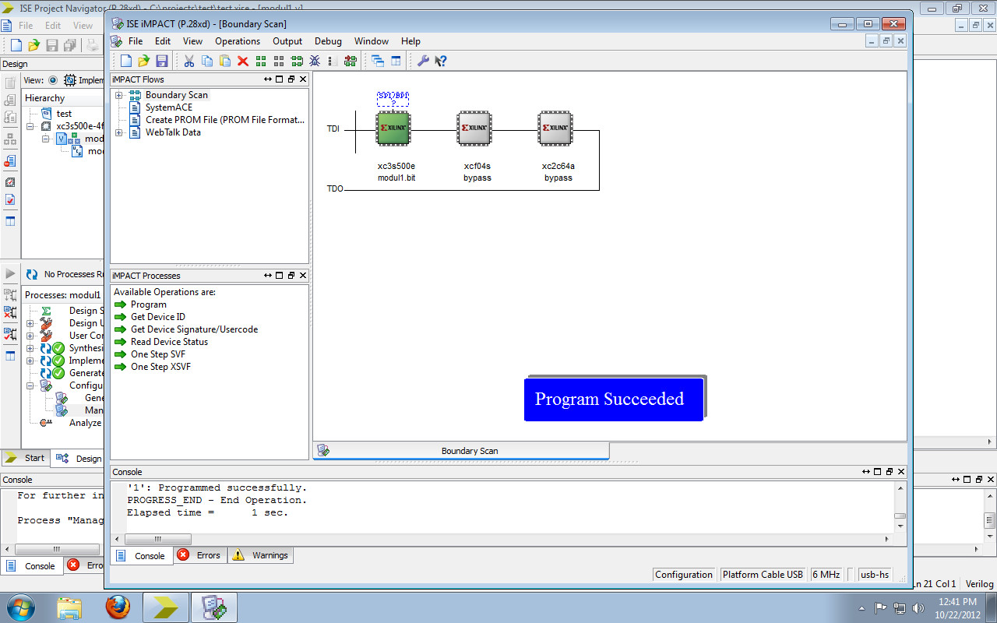This screenshot has height=623, width=997.
Task: Open the Operations menu
Action: coord(238,40)
